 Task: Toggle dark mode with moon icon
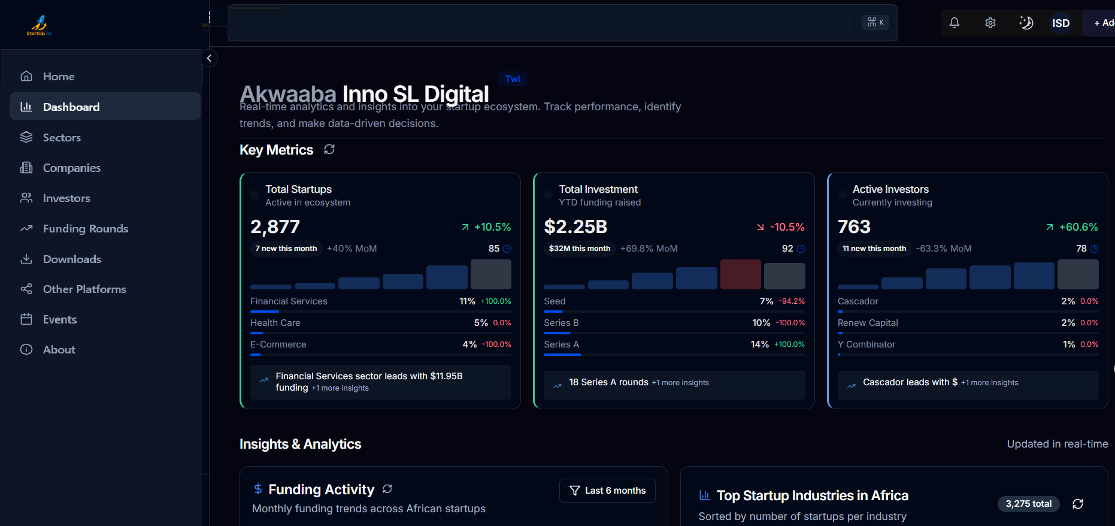[1026, 23]
